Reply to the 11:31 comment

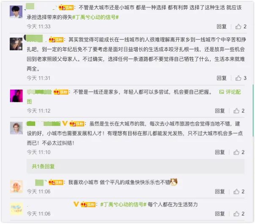tap(222, 78)
